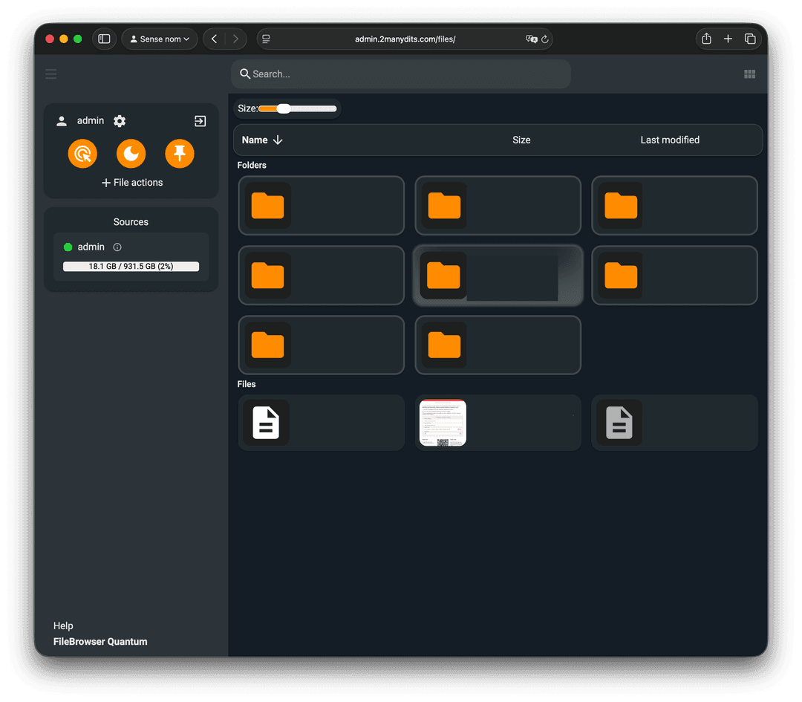This screenshot has width=802, height=702.
Task: Open the Help link
Action: tap(63, 625)
